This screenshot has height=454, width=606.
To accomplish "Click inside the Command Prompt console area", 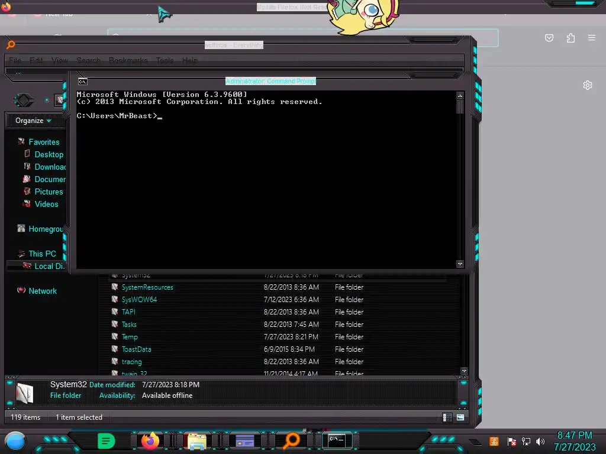I will coord(266,180).
